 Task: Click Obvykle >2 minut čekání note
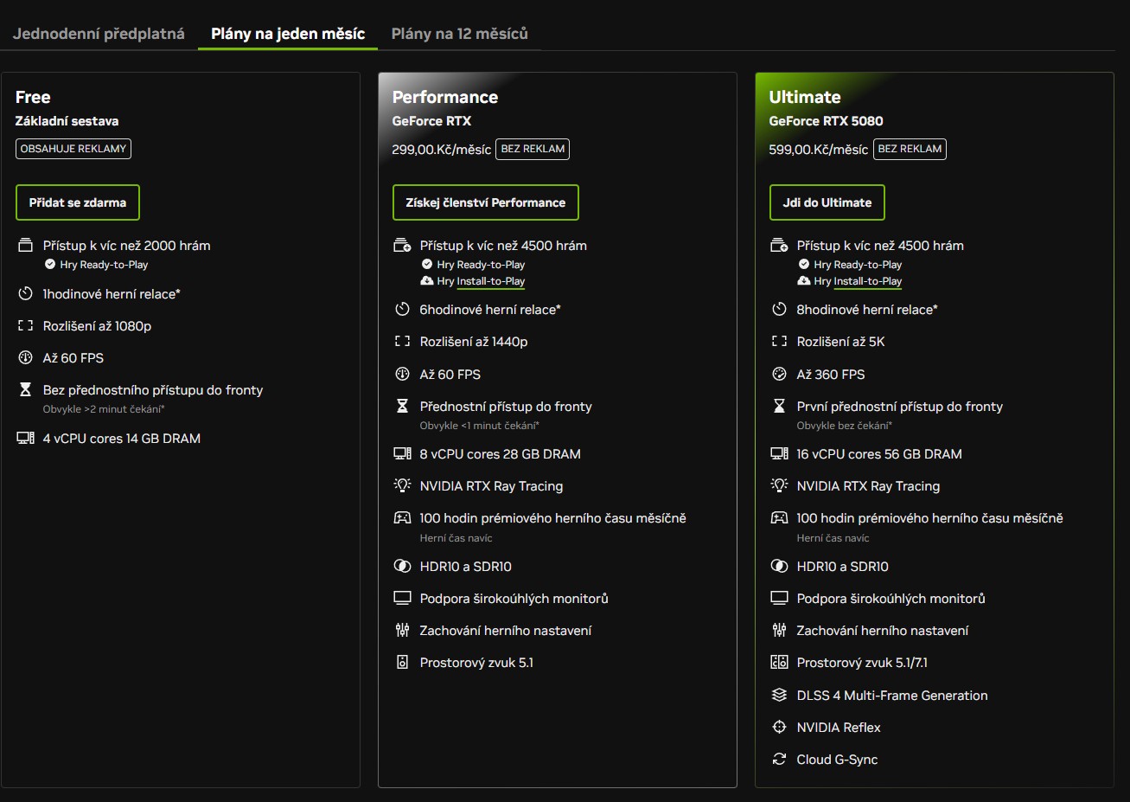coord(104,409)
